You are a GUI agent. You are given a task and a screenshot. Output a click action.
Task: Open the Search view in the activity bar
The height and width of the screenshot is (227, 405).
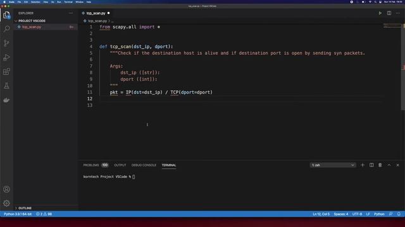click(x=6, y=28)
